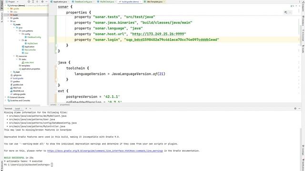This screenshot has height=171, width=305.
Task: Collapse the config package node
Action: click(20, 34)
